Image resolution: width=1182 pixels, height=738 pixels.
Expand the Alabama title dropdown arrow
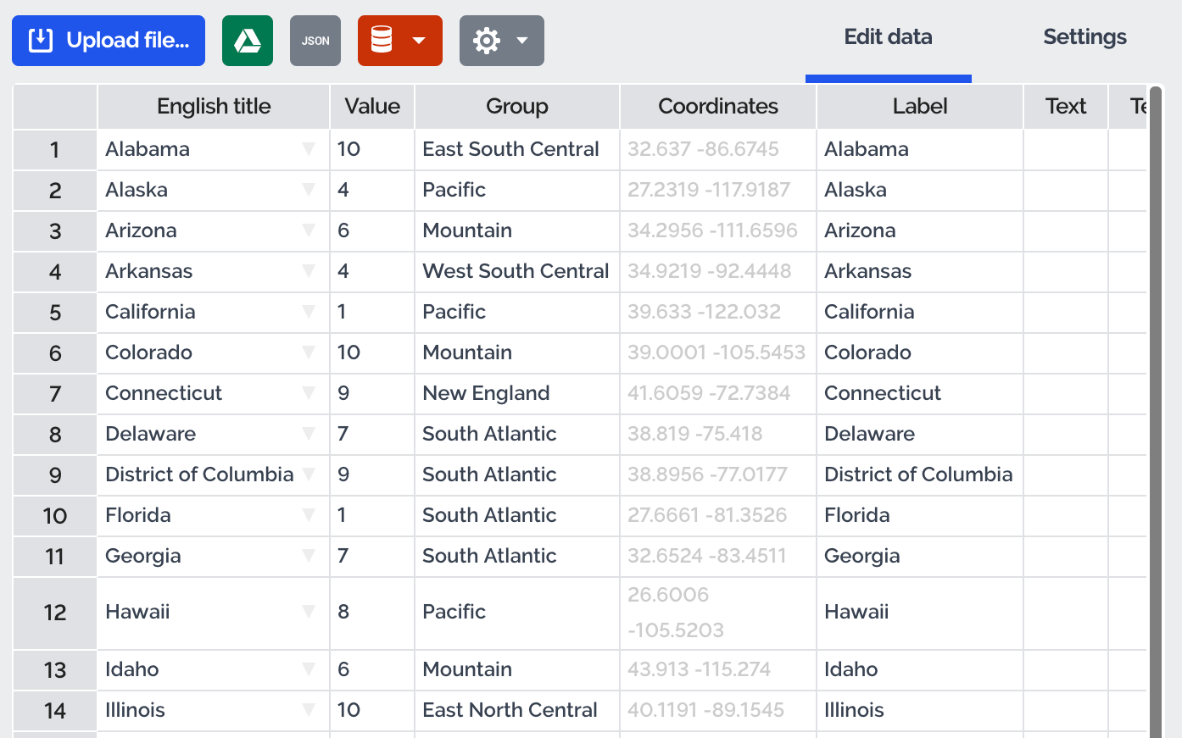tap(309, 149)
